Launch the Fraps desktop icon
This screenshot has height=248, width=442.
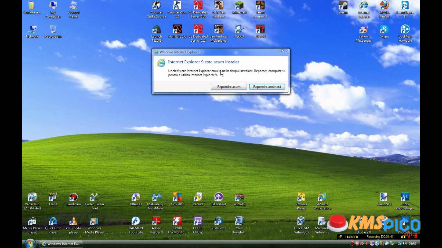click(53, 199)
